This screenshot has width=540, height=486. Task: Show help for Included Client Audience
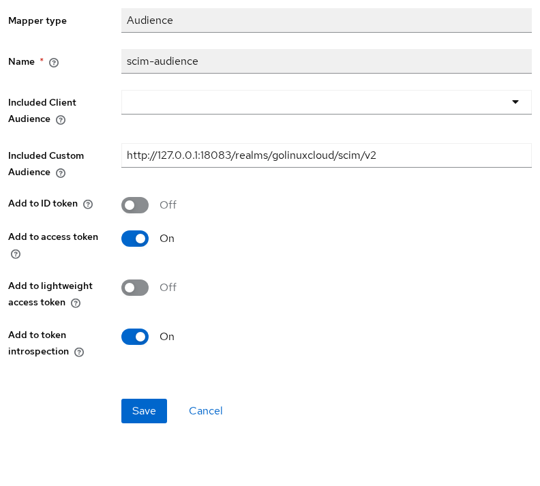61,120
